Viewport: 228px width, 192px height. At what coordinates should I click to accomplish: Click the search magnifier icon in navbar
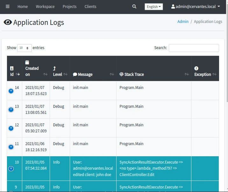[134, 7]
